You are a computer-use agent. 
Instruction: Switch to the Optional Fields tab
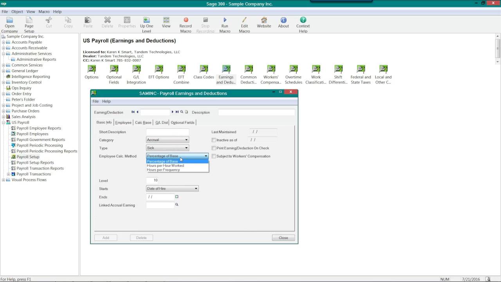pos(183,123)
